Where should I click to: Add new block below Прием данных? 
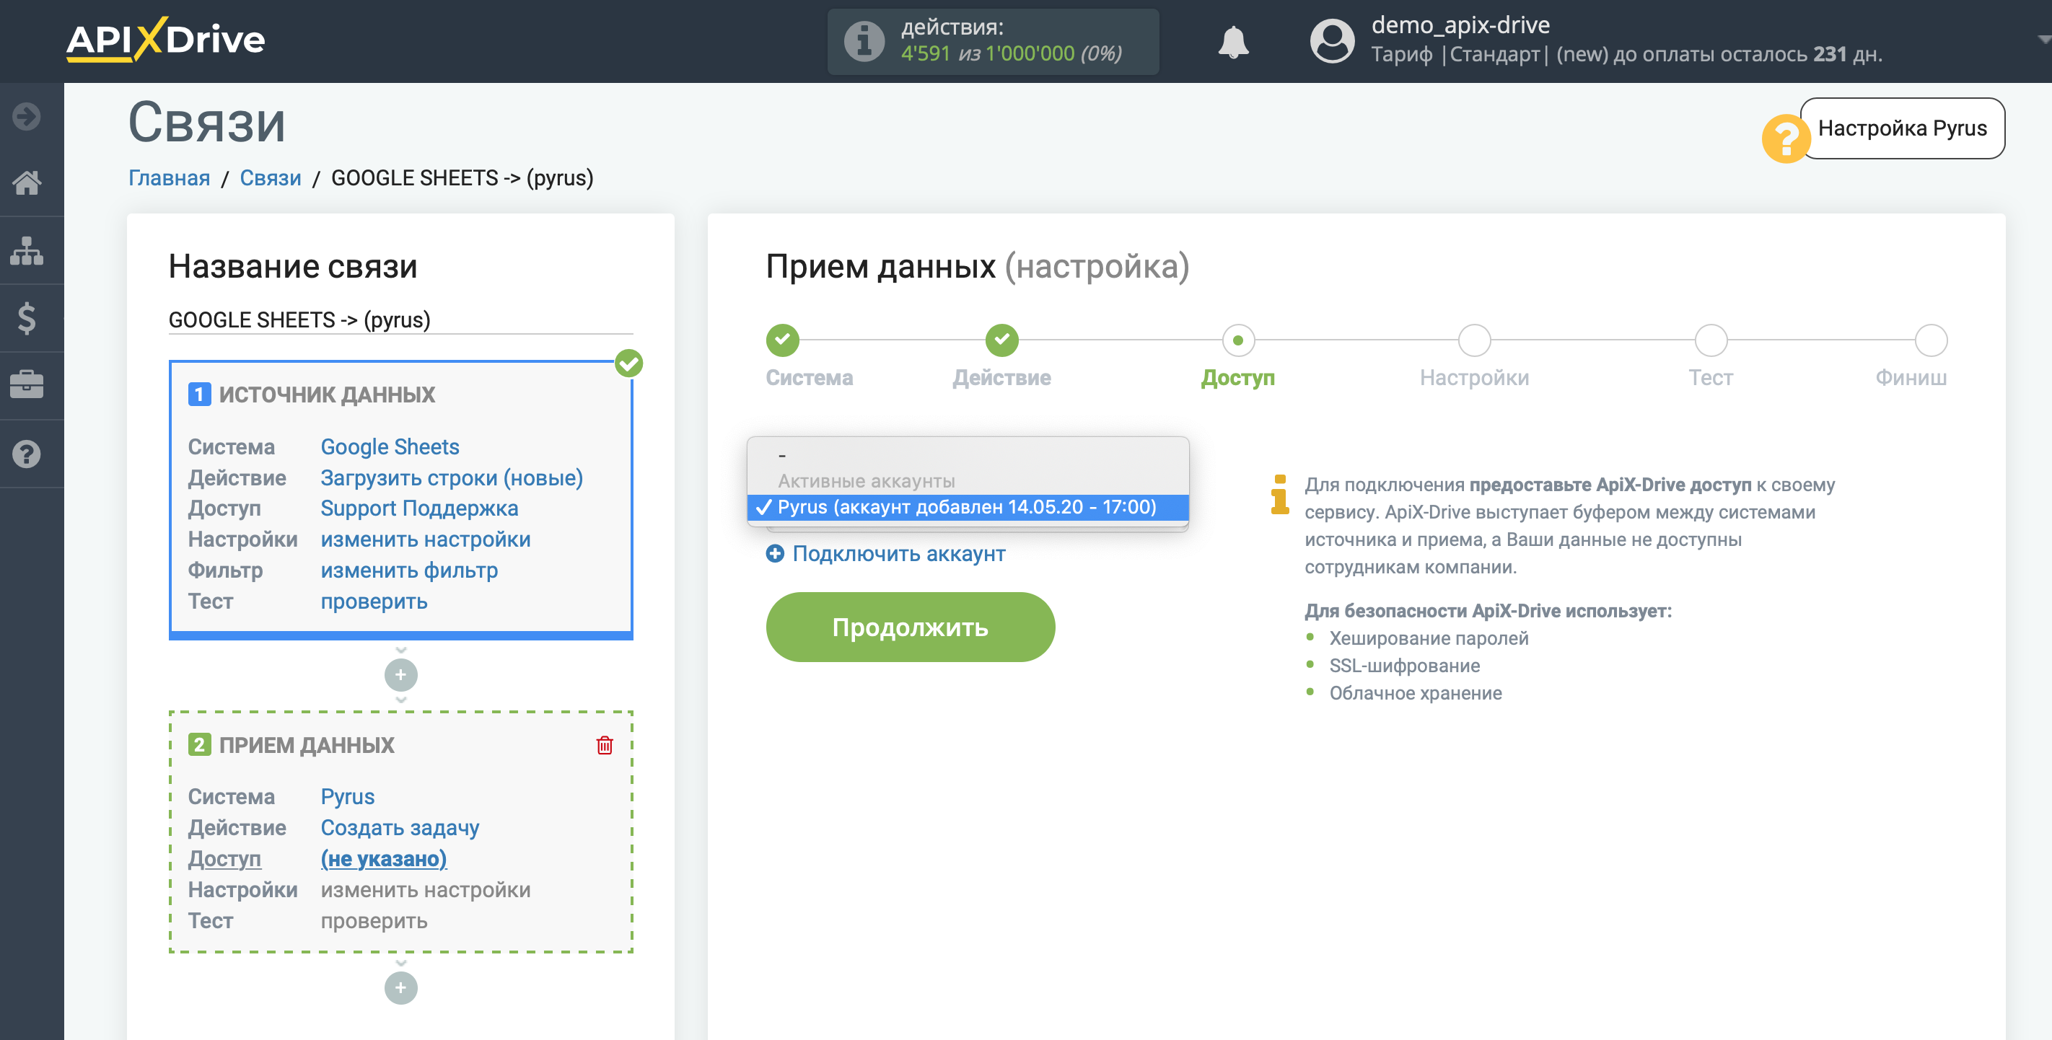click(x=400, y=988)
